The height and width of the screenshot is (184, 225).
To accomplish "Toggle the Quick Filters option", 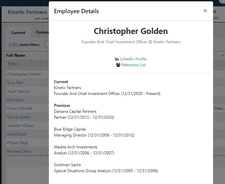I will 47,45.
